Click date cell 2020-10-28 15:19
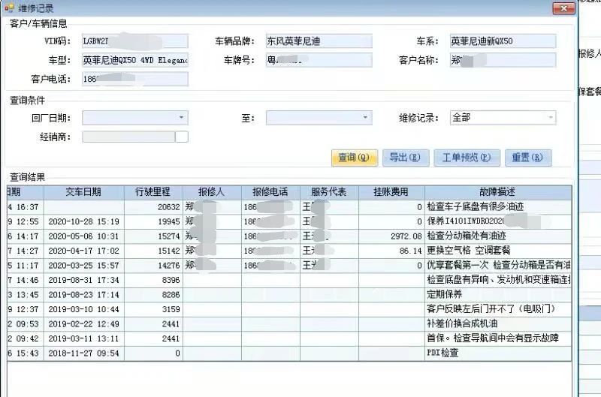601x397 pixels. 84,221
